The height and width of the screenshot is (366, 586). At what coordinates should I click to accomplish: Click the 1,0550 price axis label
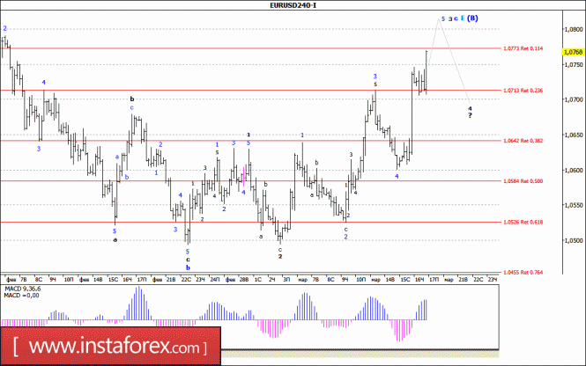[x=574, y=205]
